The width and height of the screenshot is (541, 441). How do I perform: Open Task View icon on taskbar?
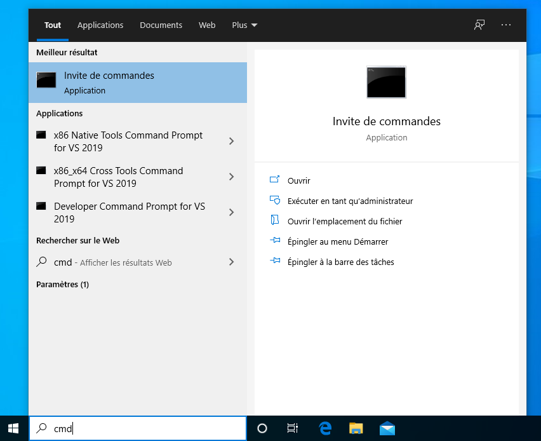pos(293,428)
